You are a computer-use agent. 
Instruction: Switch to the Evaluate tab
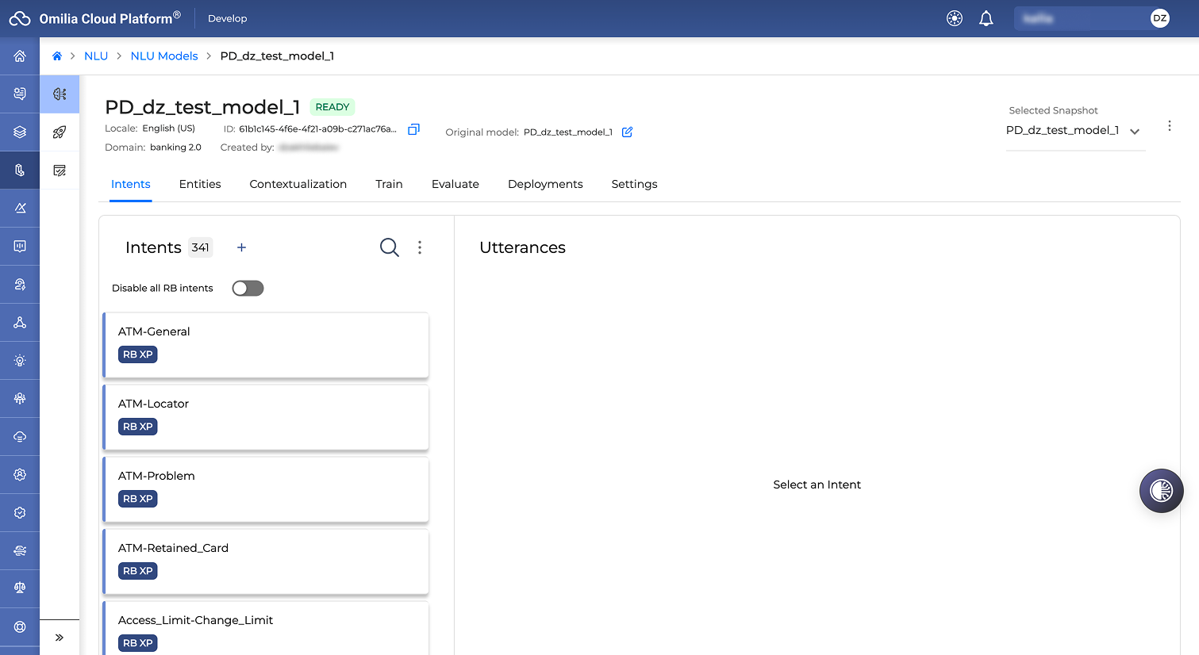[x=455, y=184]
